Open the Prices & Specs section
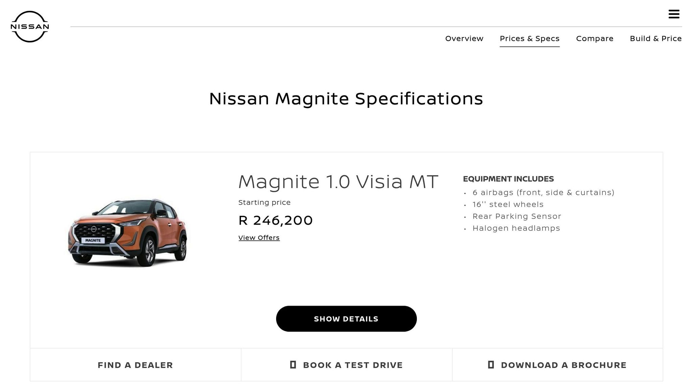693x389 pixels. (530, 38)
